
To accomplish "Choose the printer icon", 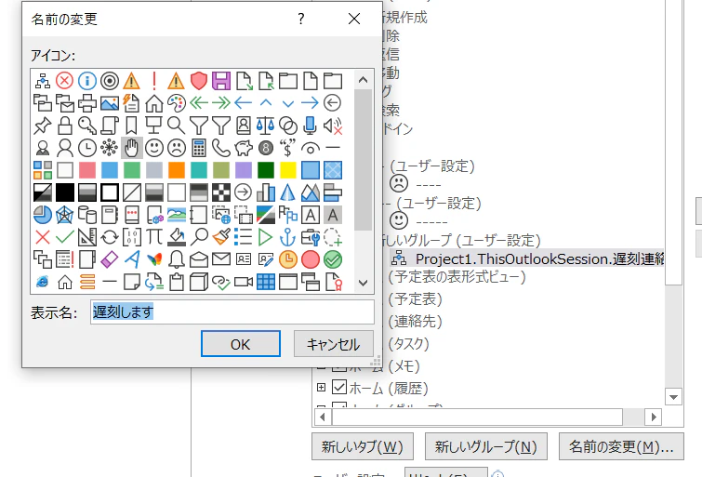I will pos(86,103).
